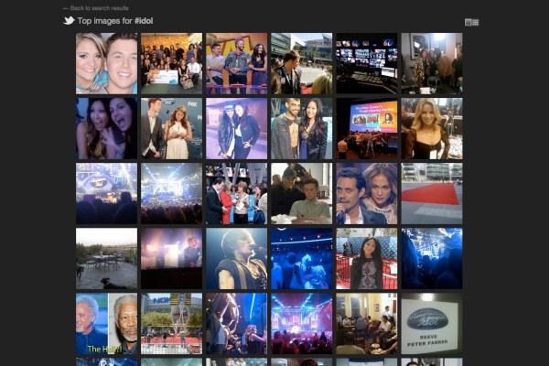The width and height of the screenshot is (549, 366).
Task: Open empty outdoor red carpet photo
Action: (x=432, y=193)
